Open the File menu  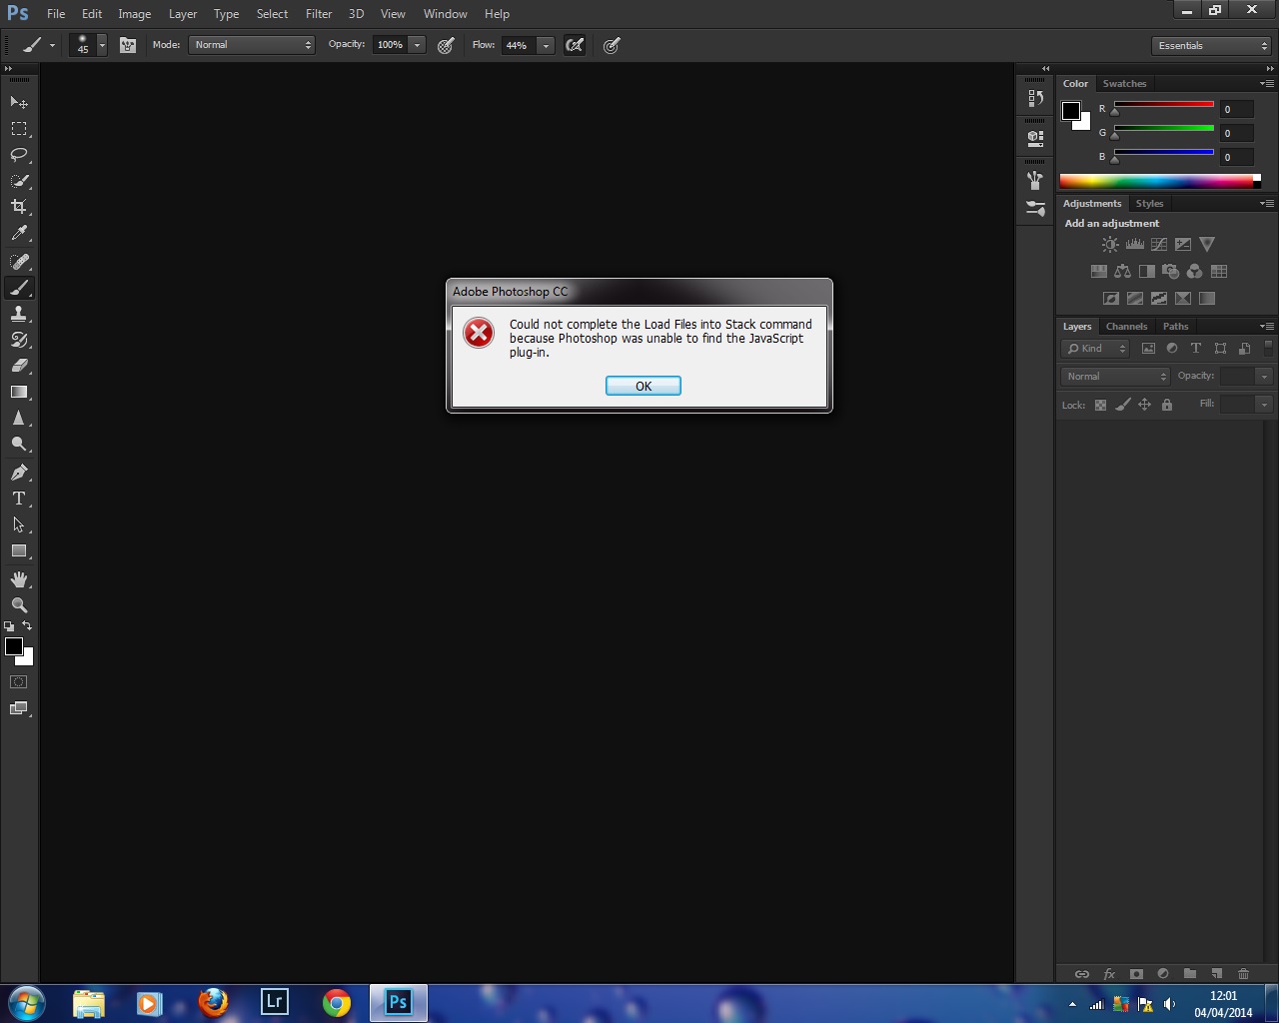56,14
